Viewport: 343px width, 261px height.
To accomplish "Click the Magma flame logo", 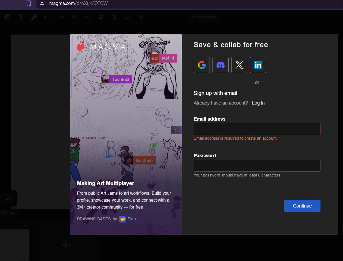I will 81,47.
